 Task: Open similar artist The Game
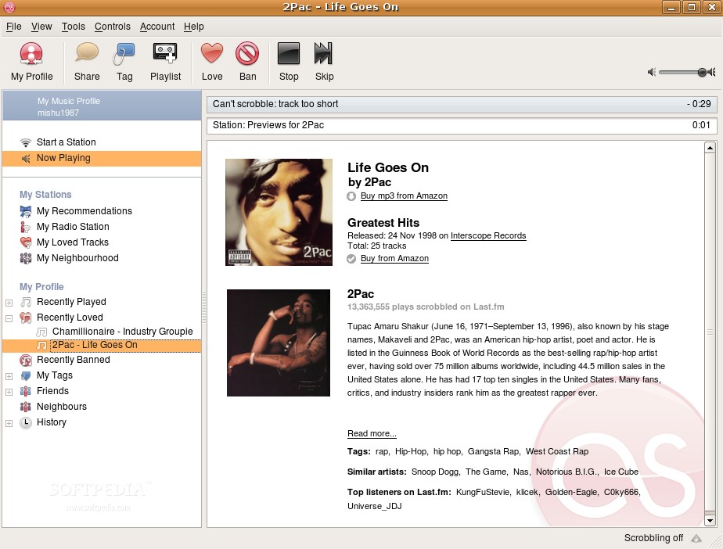[486, 472]
